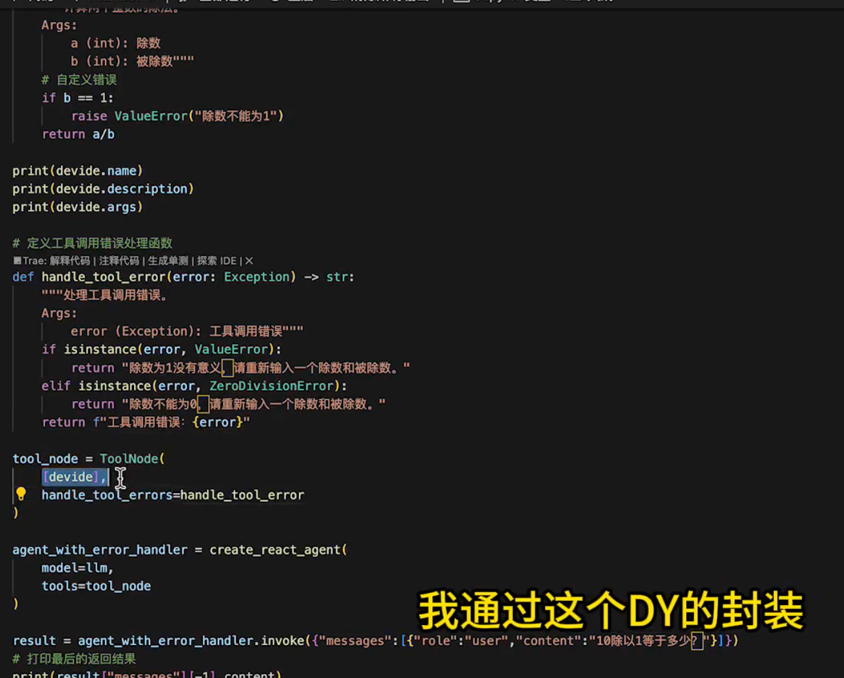Click the selected [devide] list argument
Viewport: 844px width, 678px height.
pos(71,477)
